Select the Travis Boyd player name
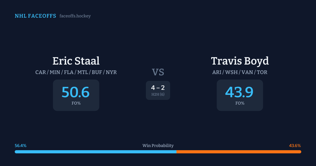 [x=240, y=61]
